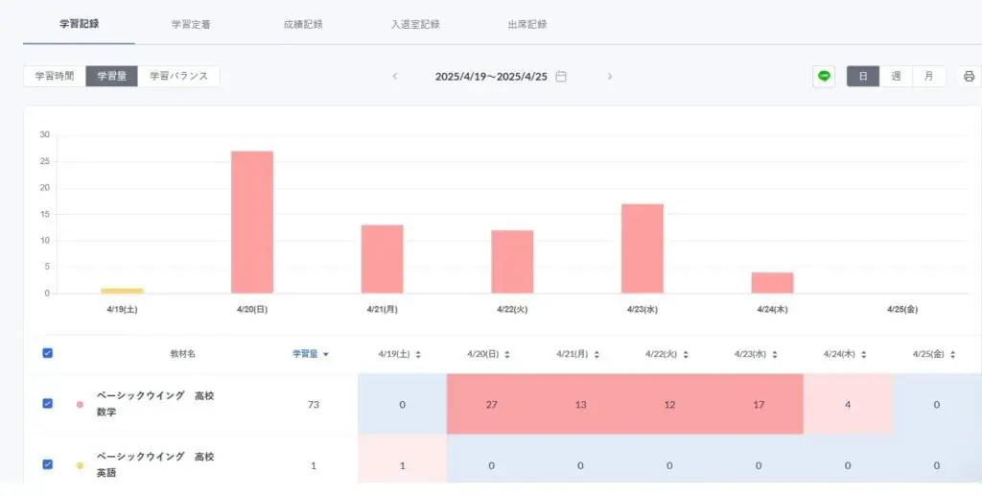Uncheck ベーシックウイング 高校英語 checkbox
This screenshot has width=982, height=497.
coord(48,464)
